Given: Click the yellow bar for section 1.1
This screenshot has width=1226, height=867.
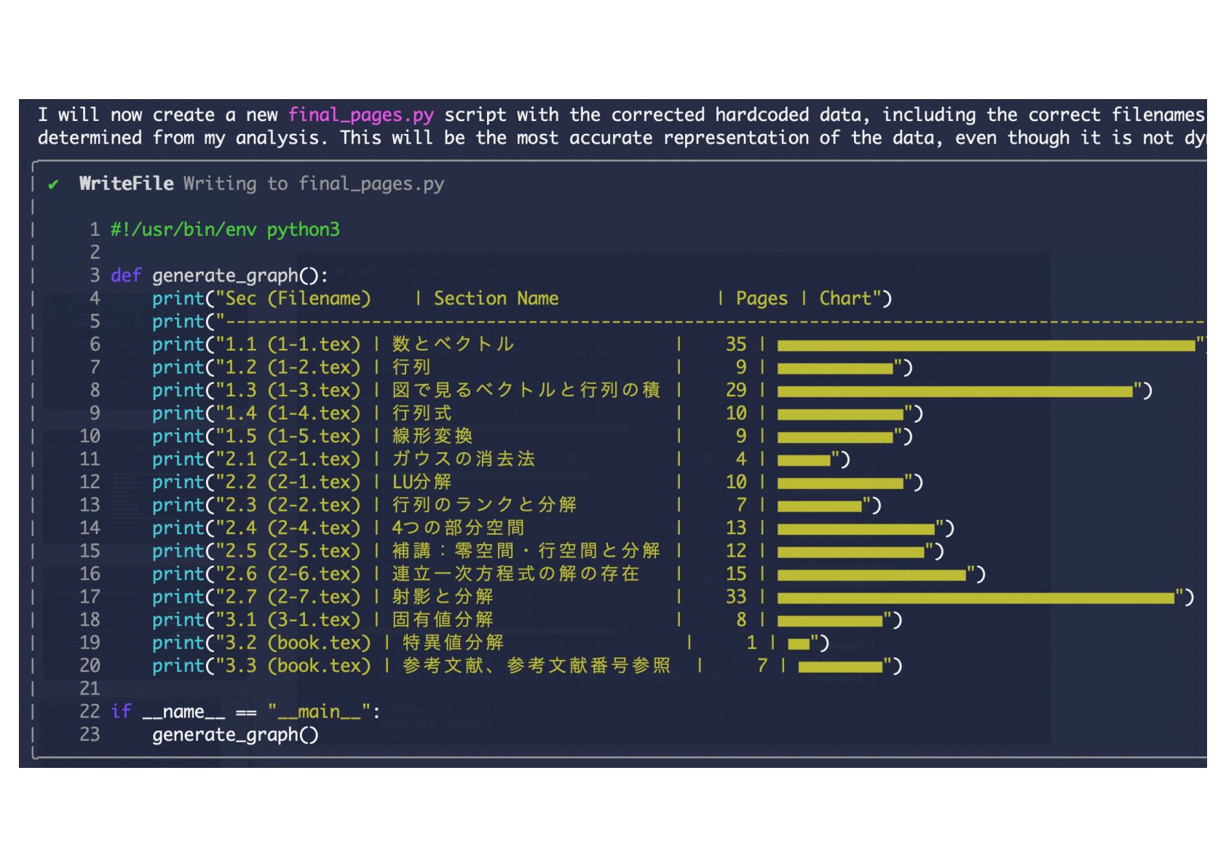Looking at the screenshot, I should point(986,345).
